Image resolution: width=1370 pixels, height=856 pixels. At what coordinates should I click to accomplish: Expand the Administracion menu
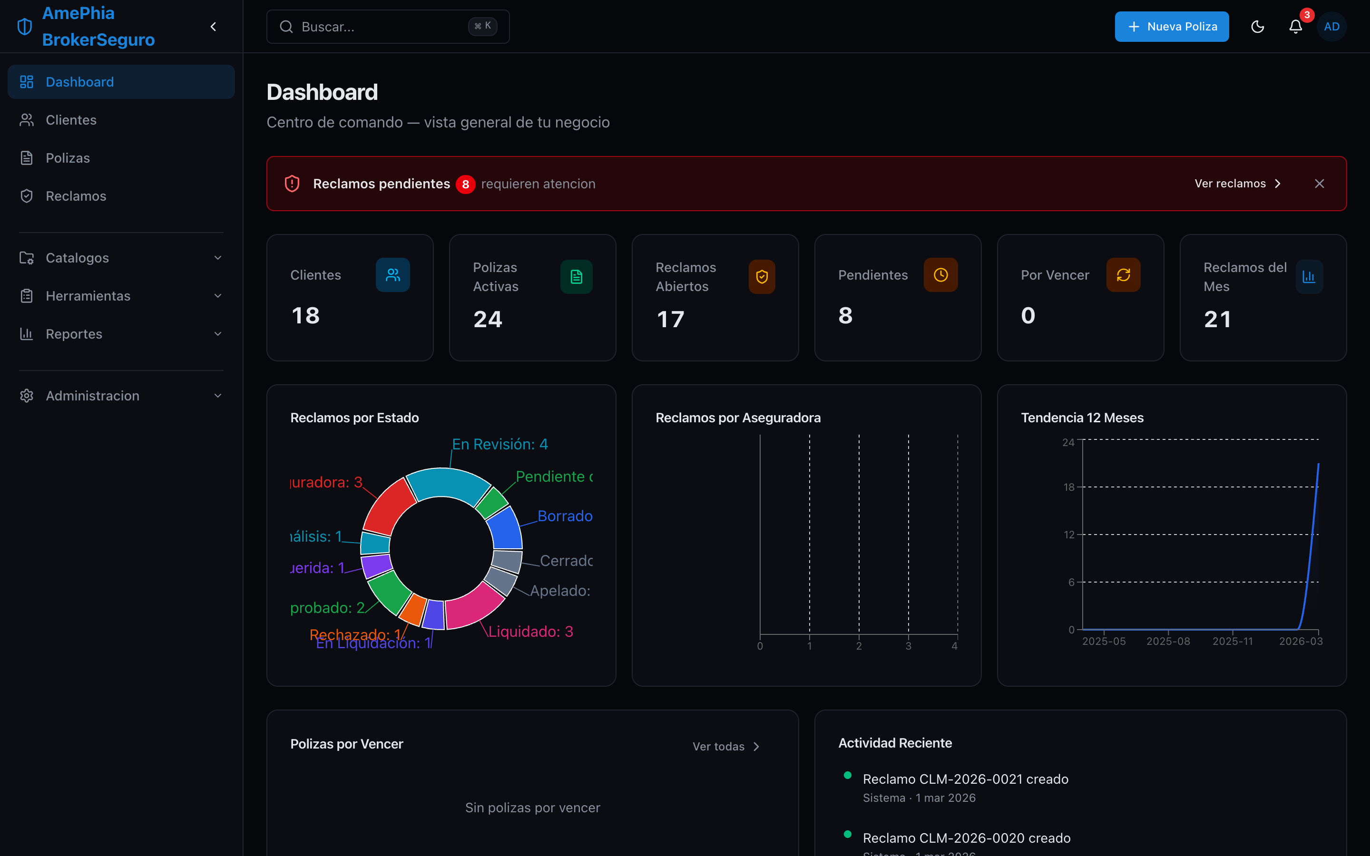(121, 395)
